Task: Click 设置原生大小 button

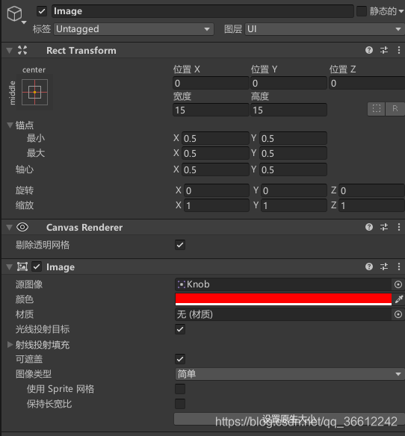Action: [289, 419]
